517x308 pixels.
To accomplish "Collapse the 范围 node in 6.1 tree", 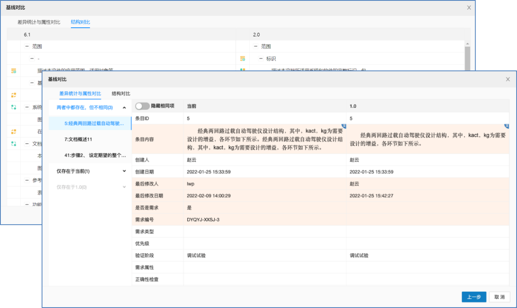I will [27, 46].
